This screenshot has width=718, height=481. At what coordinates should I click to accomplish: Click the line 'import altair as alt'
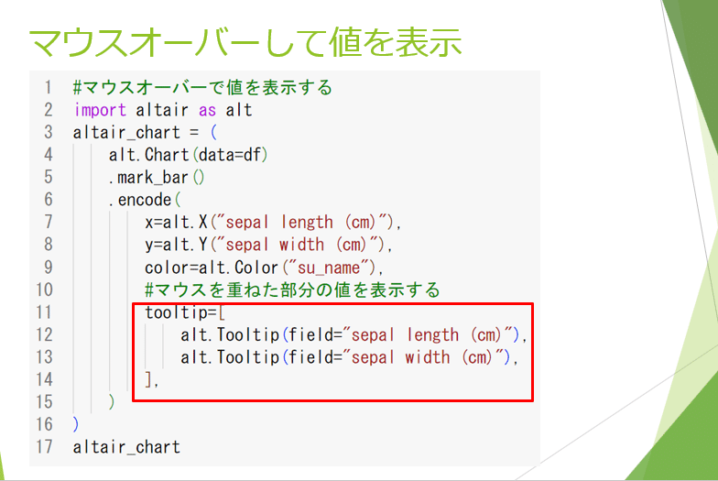(x=163, y=110)
